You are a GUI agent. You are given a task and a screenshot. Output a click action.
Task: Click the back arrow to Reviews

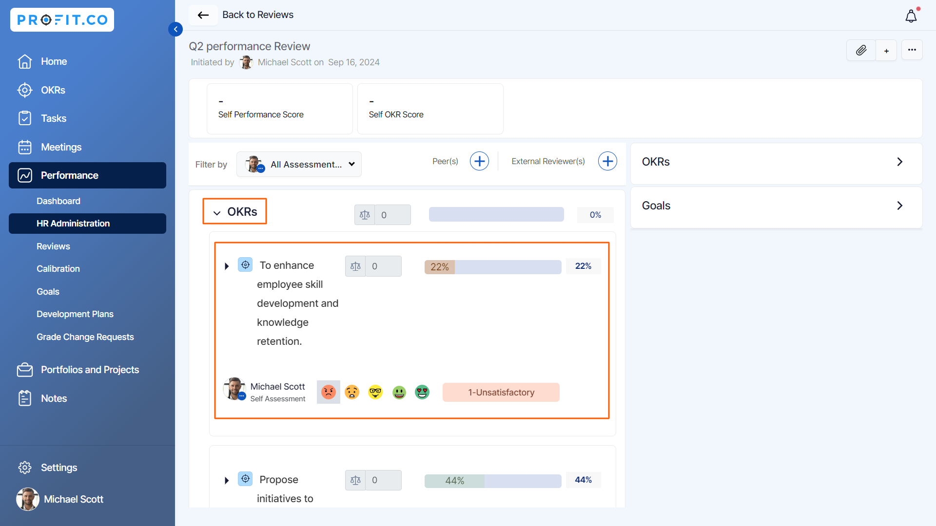pyautogui.click(x=203, y=15)
